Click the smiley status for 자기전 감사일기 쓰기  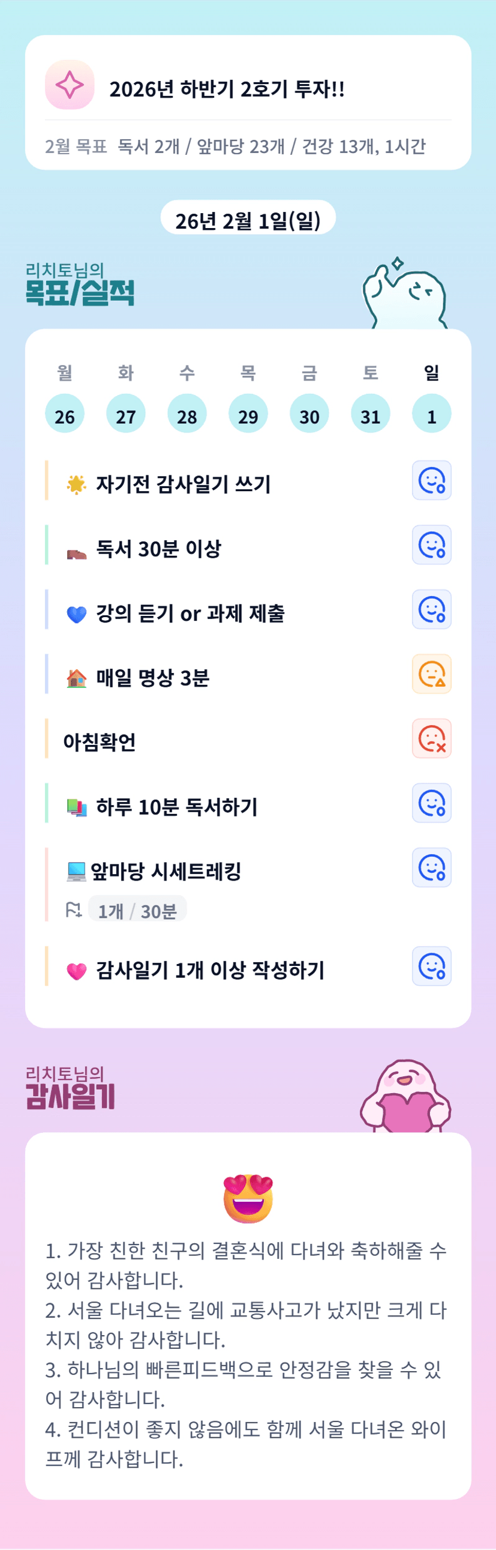pyautogui.click(x=431, y=481)
